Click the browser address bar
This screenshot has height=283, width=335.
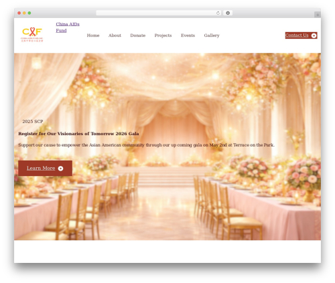159,13
